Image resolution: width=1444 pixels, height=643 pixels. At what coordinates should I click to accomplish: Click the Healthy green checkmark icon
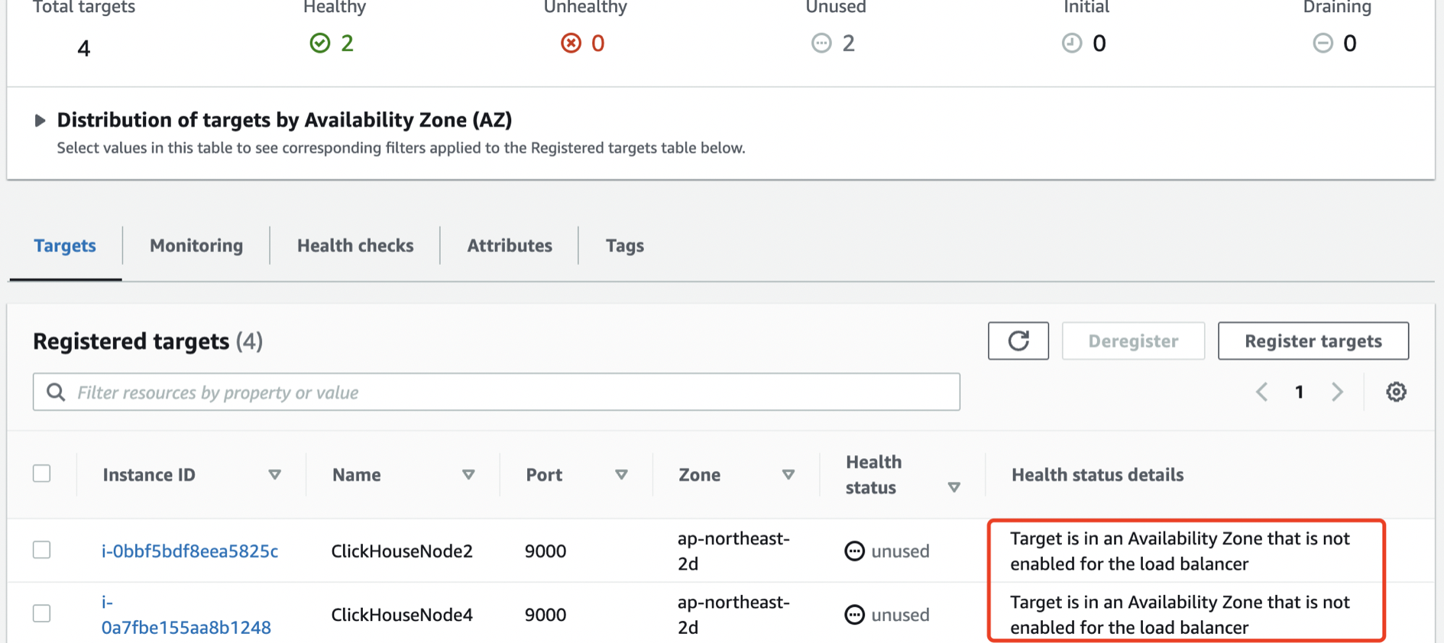(320, 43)
